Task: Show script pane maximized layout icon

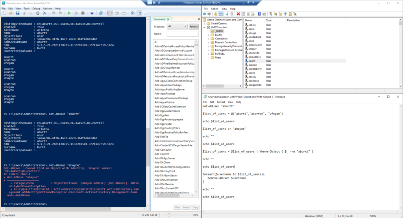Action: [124, 13]
